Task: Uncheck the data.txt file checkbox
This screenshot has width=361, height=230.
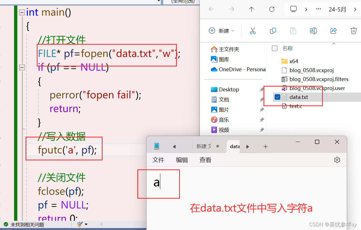Action: (x=277, y=97)
